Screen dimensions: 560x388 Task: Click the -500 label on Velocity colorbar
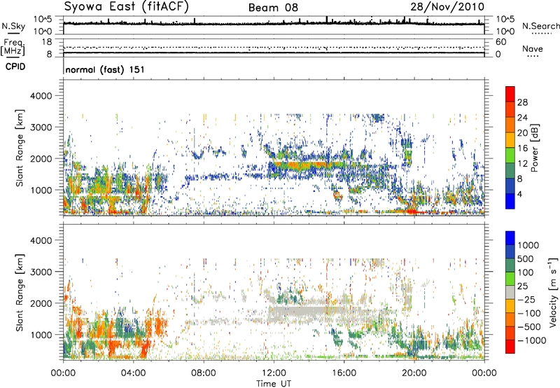[x=529, y=327]
